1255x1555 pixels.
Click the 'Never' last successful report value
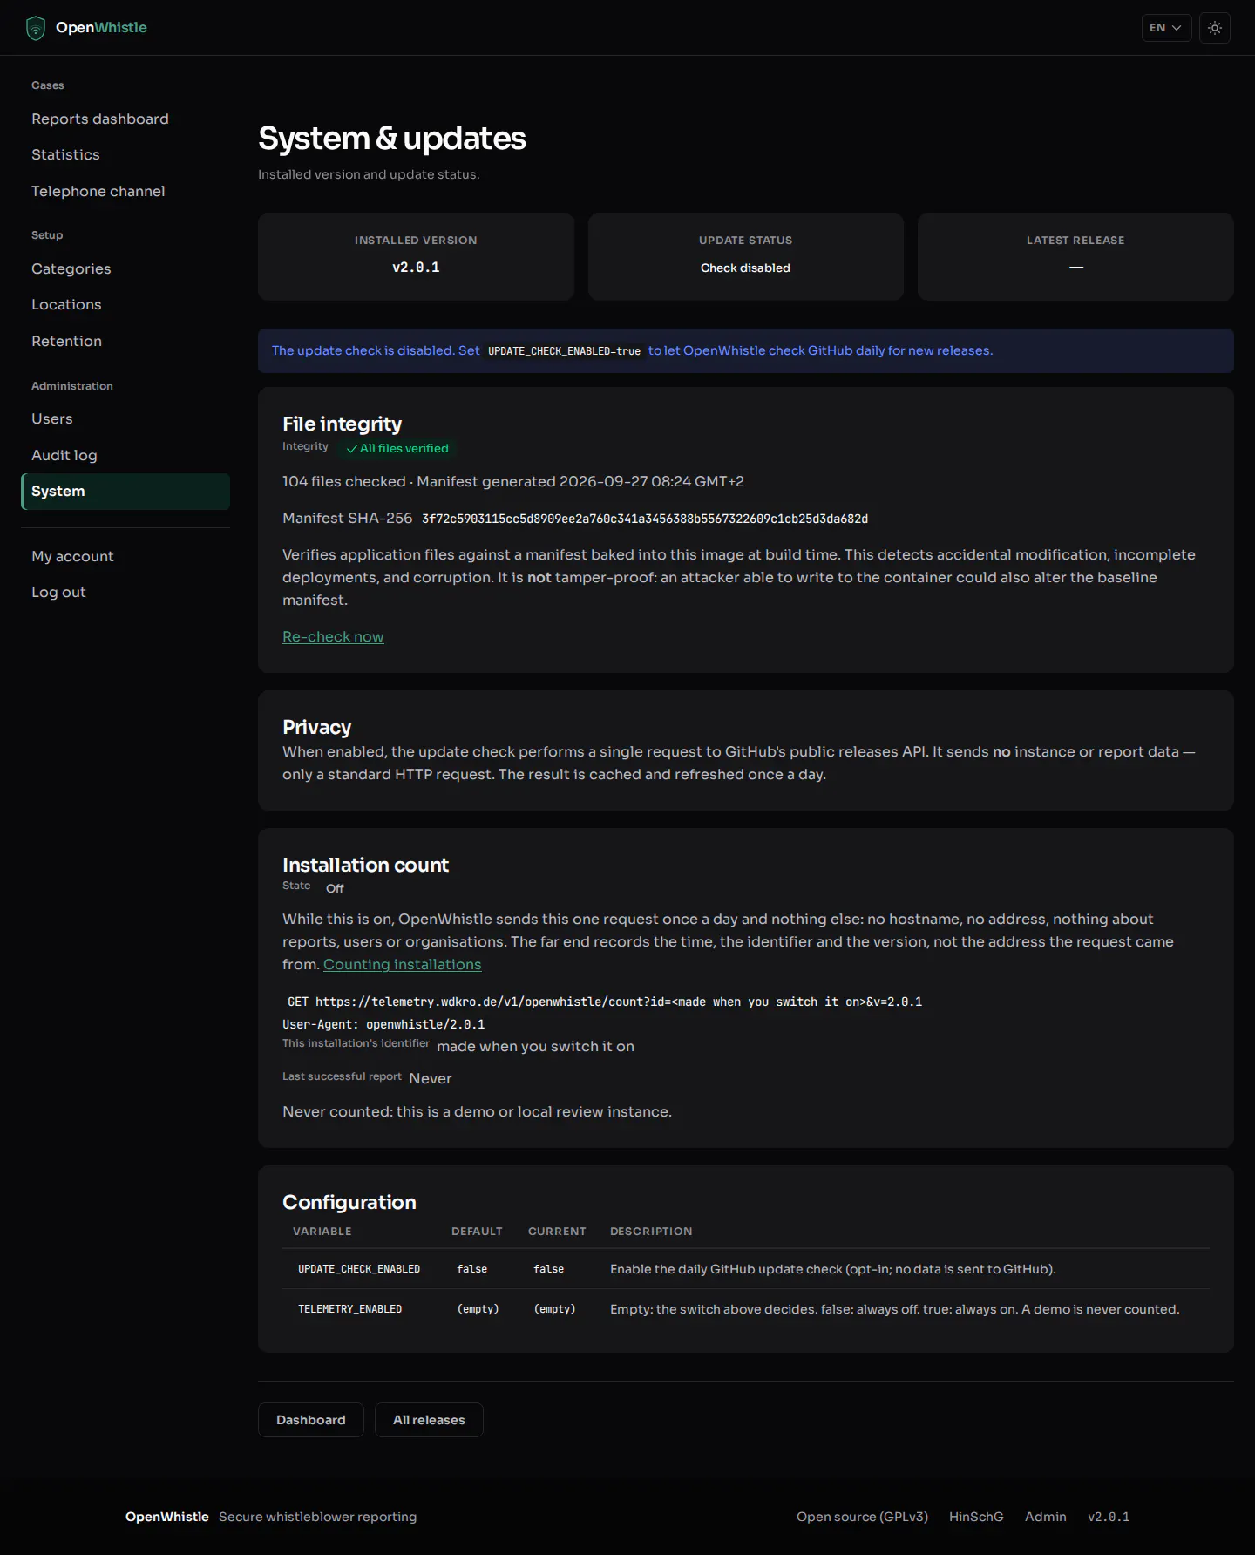pos(431,1078)
